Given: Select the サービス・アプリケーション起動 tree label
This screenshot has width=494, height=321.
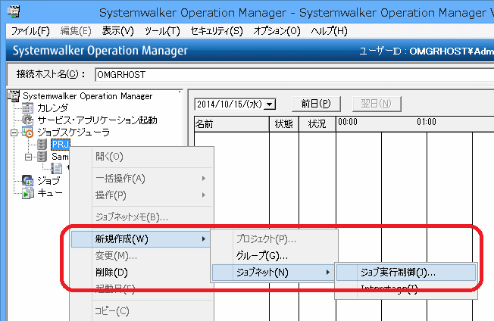Looking at the screenshot, I should click(97, 120).
